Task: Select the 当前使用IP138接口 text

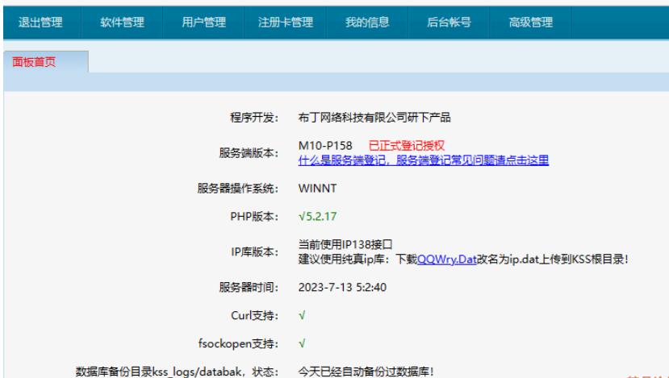Action: (345, 245)
